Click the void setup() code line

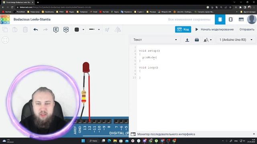pyautogui.click(x=149, y=51)
